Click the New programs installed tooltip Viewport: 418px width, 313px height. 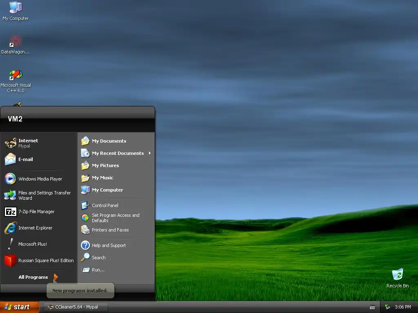80,290
